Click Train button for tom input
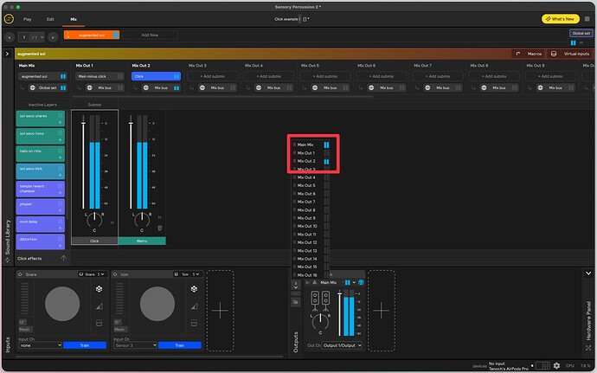597x373 pixels. (180, 345)
